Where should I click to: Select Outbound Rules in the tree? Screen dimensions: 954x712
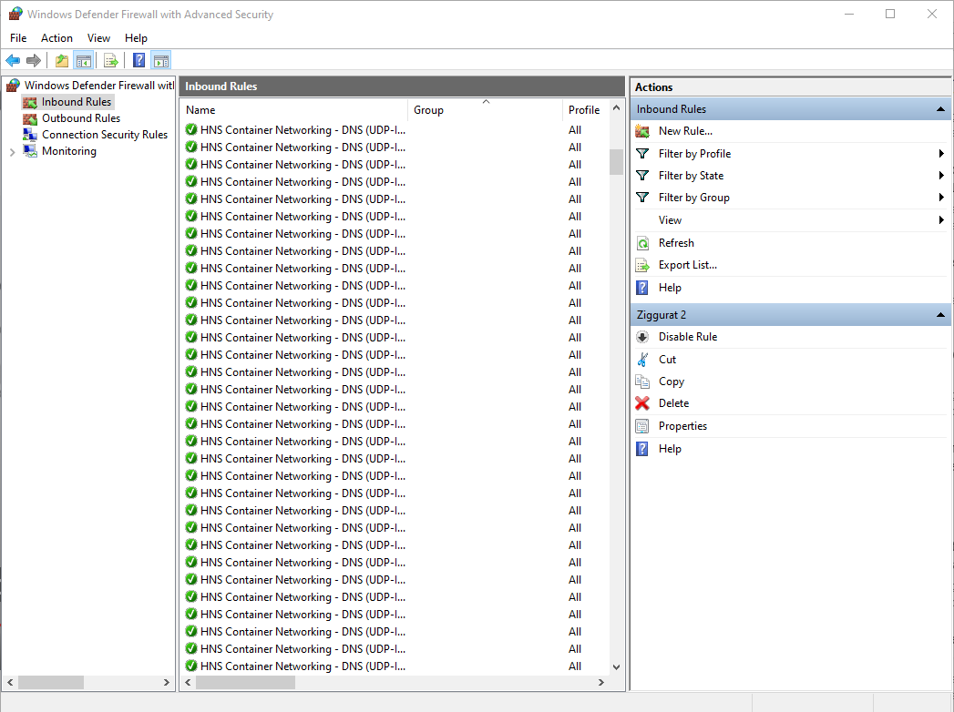pos(80,118)
